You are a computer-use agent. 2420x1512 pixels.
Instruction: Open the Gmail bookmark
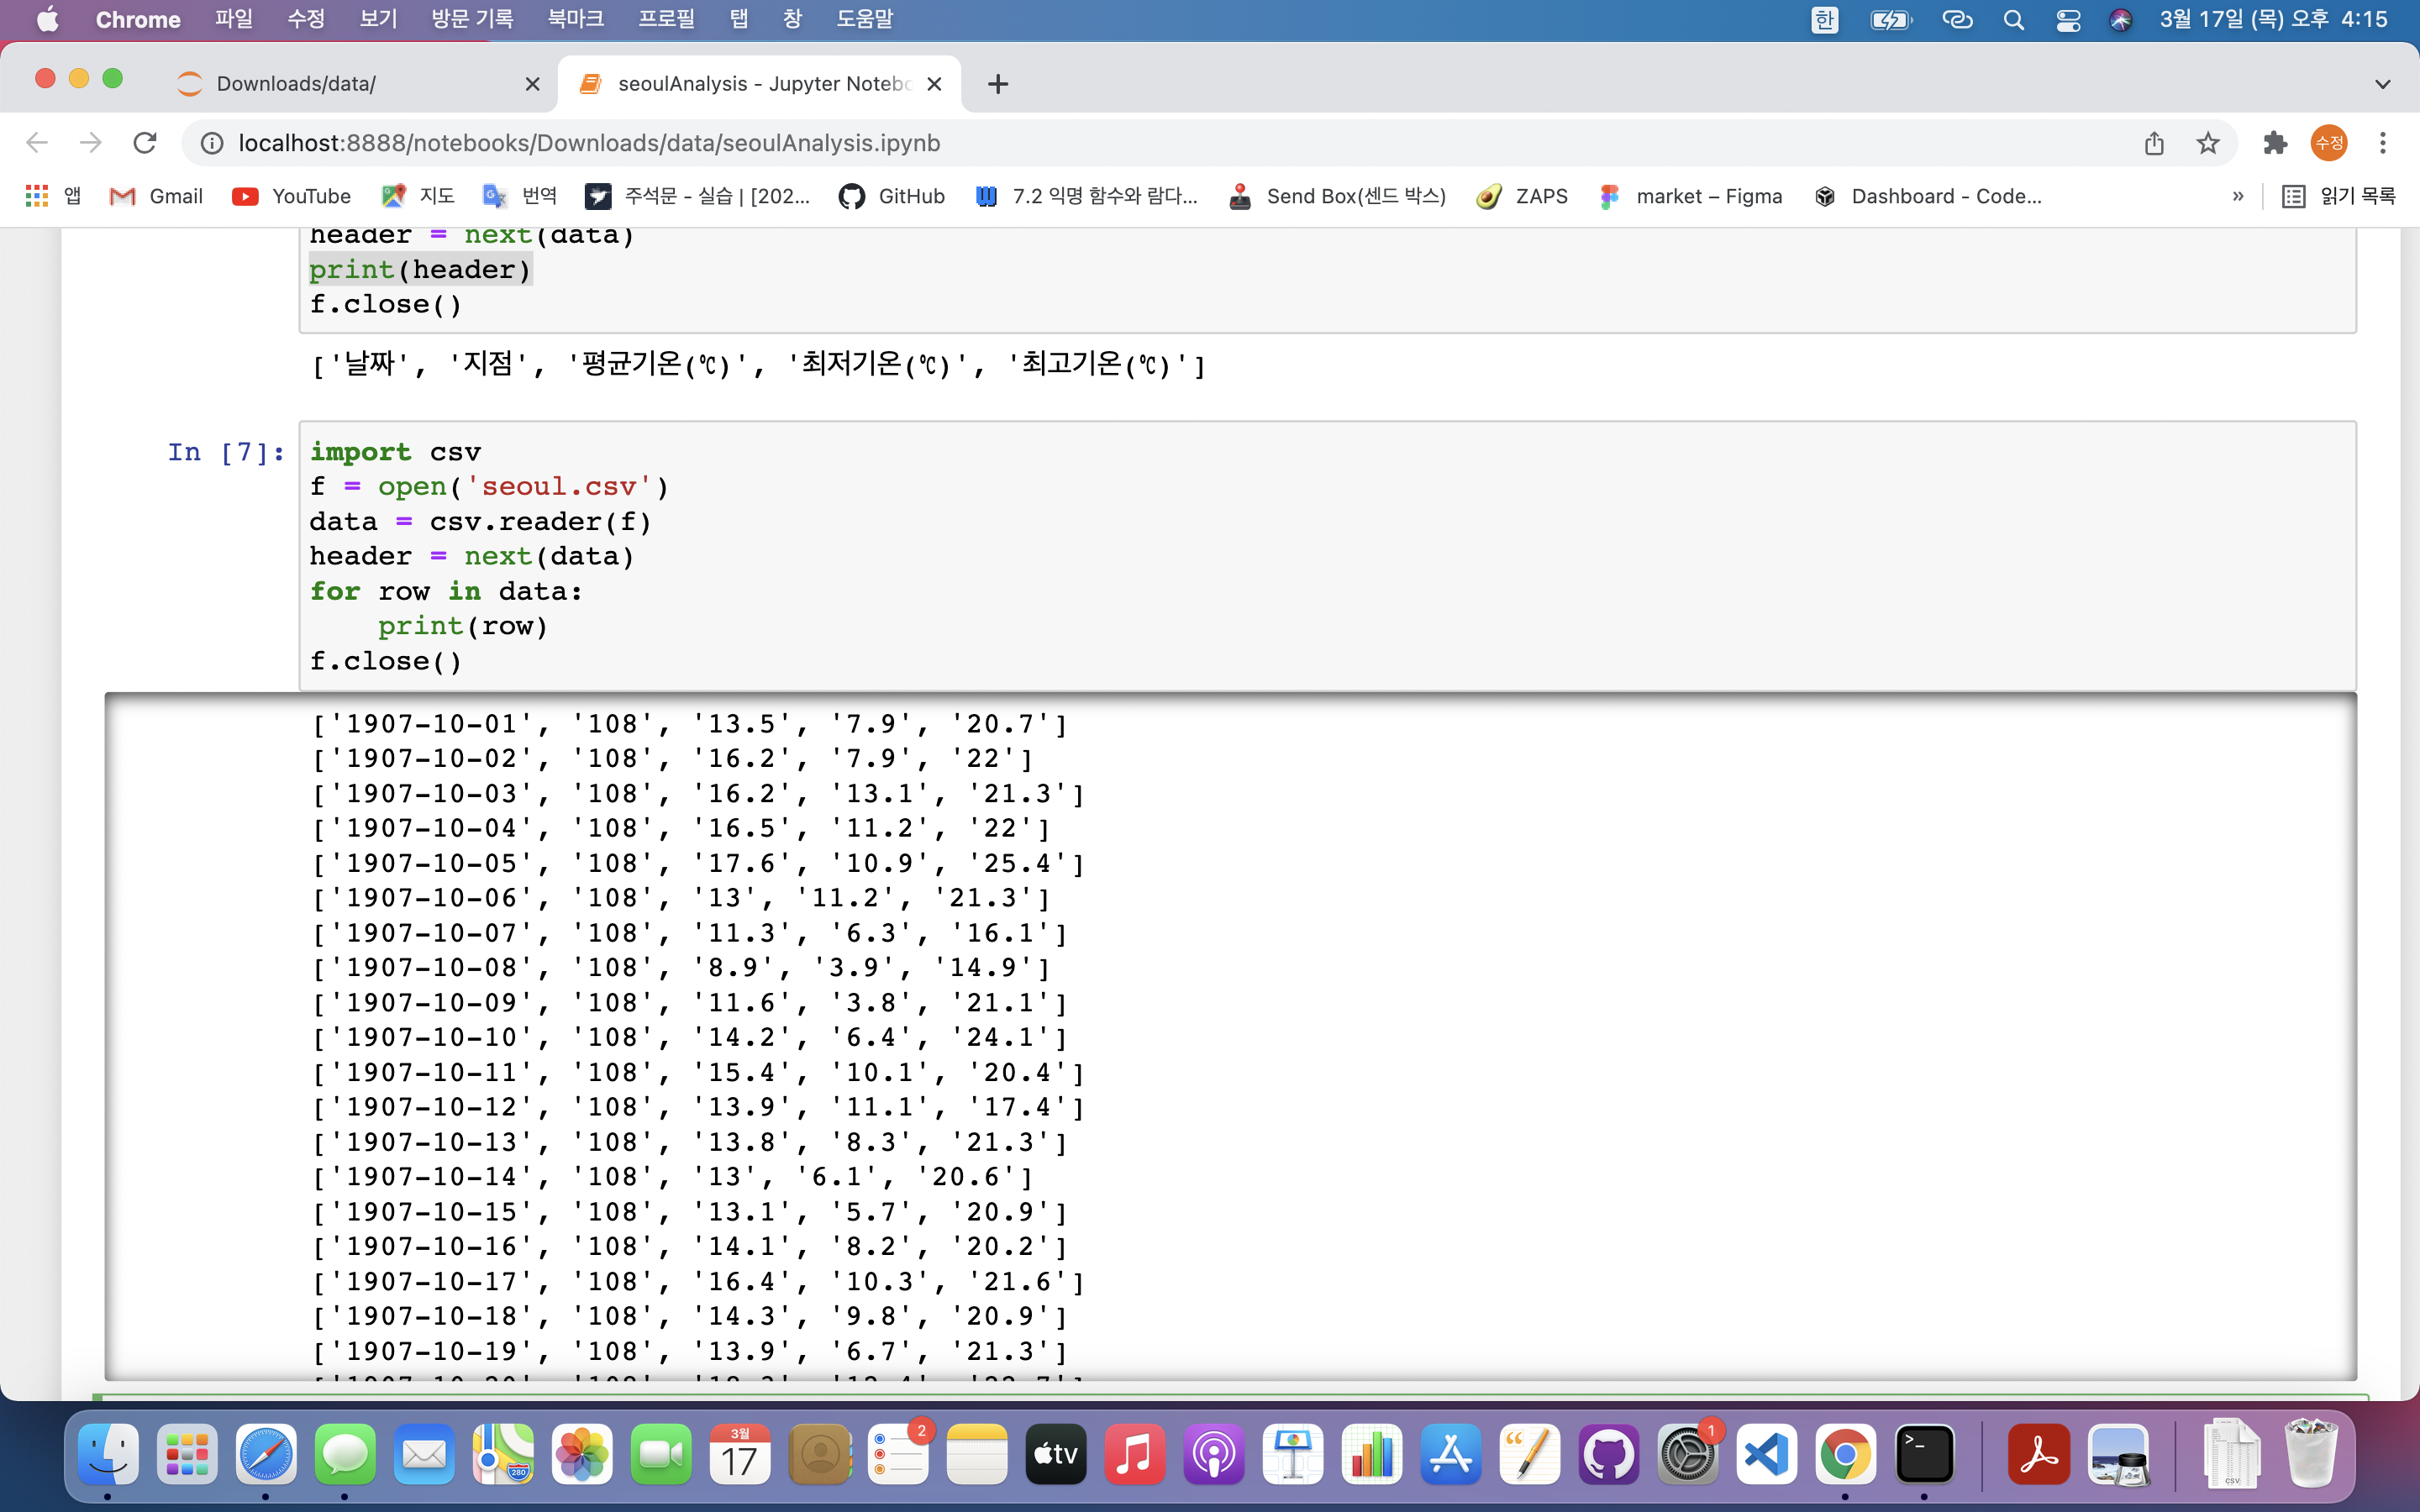(156, 196)
